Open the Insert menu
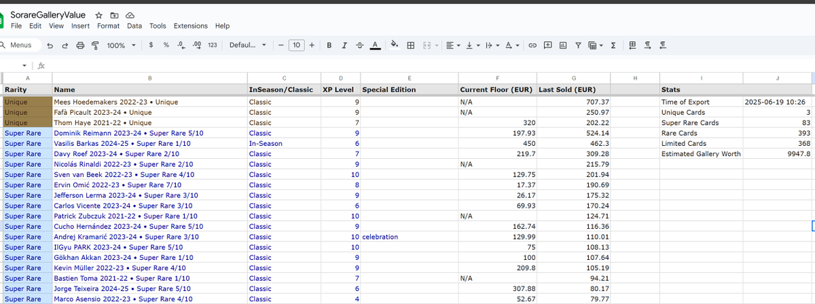This screenshot has width=815, height=304. click(x=80, y=26)
